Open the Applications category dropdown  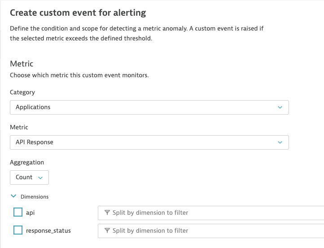coord(149,107)
